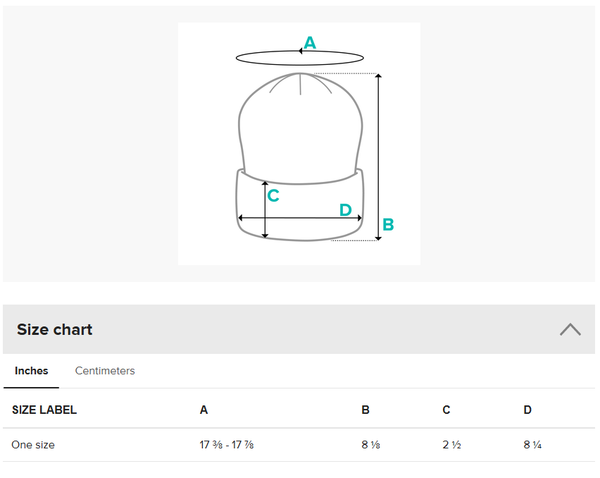
Task: Click the teal letter B in diagram
Action: coord(388,225)
